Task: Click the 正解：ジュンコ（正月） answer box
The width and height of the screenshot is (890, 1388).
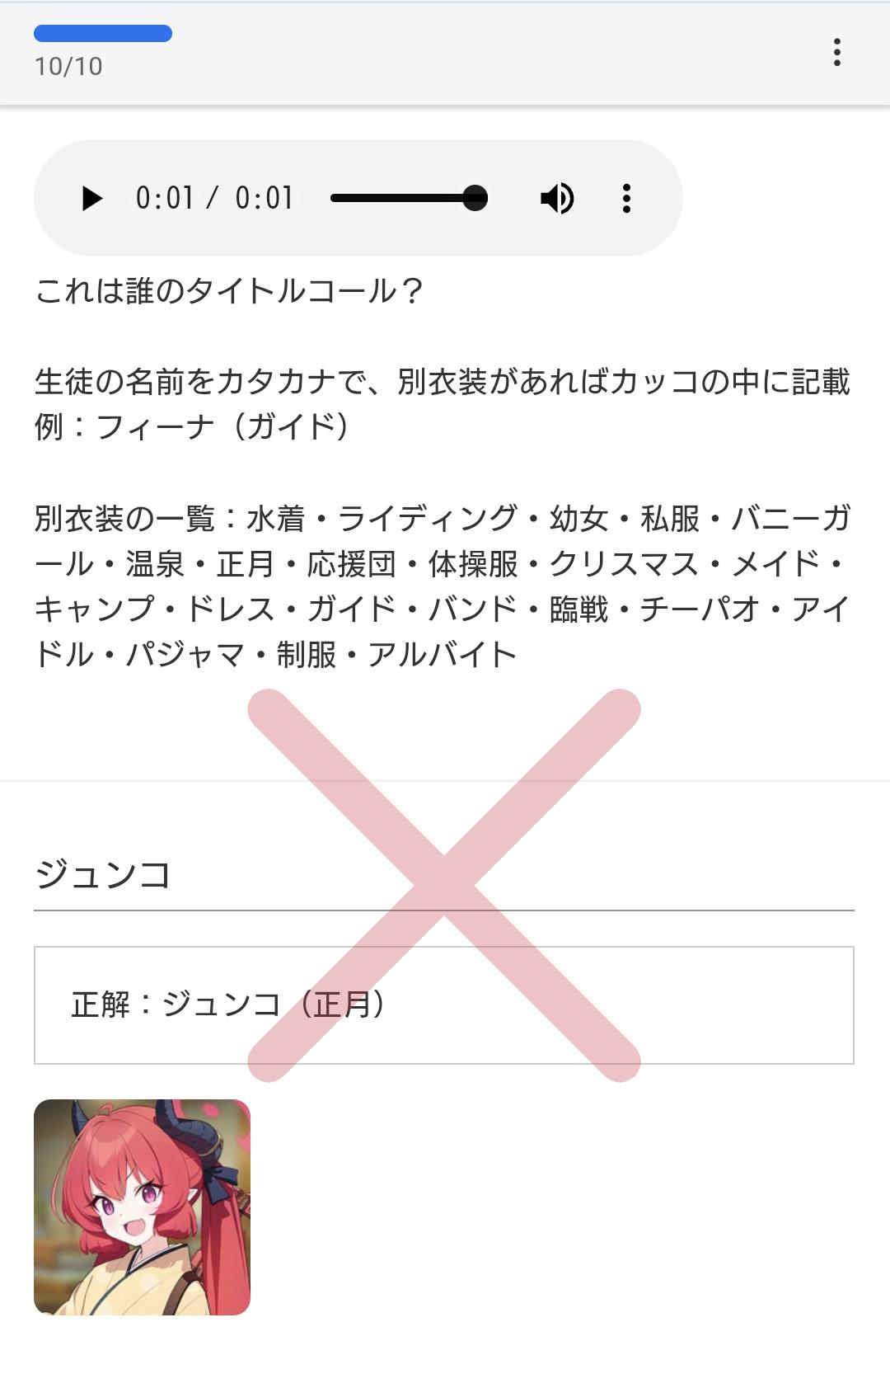Action: click(444, 1005)
